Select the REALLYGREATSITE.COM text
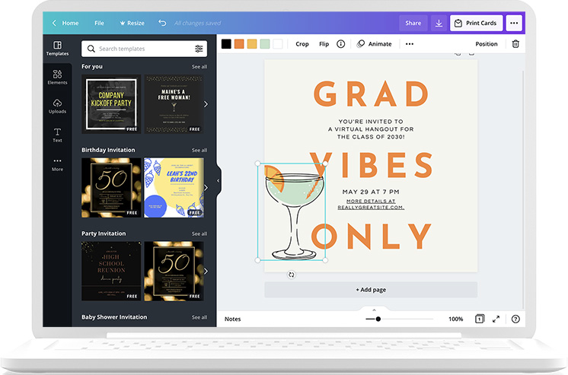 pyautogui.click(x=371, y=208)
